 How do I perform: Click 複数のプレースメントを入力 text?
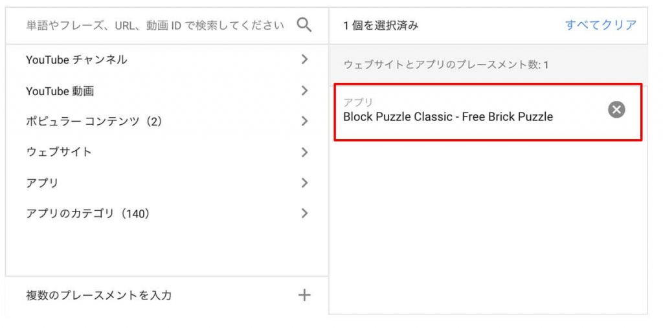coord(98,295)
